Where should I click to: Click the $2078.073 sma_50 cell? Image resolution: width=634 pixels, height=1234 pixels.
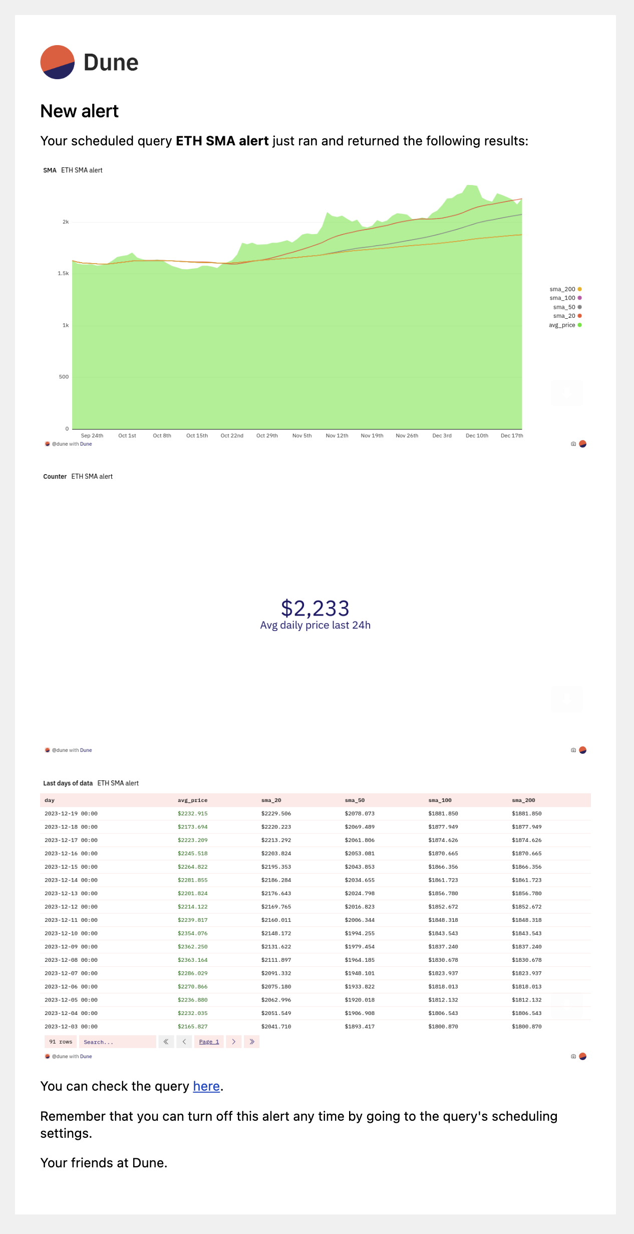(360, 814)
